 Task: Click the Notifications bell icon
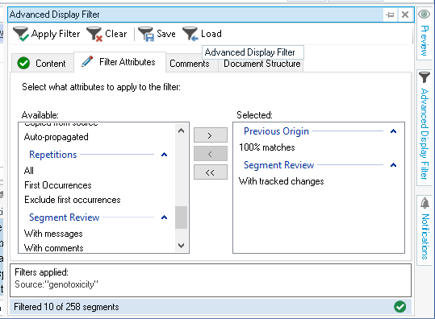point(425,203)
